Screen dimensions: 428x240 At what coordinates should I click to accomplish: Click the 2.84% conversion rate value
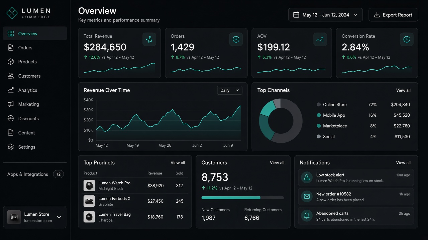coord(355,47)
